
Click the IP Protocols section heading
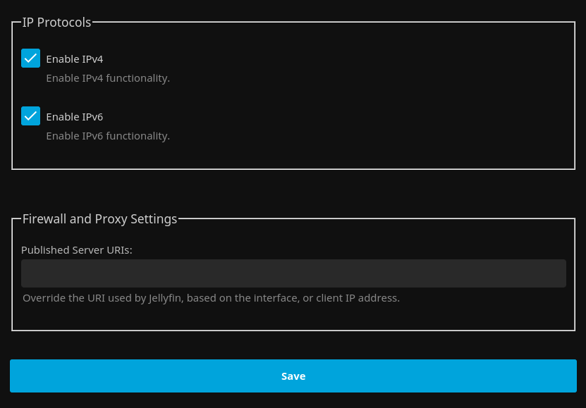coord(56,23)
